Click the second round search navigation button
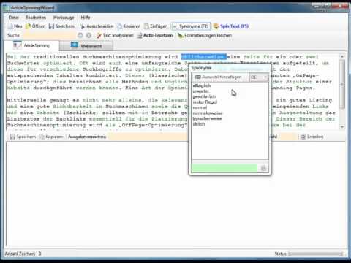This screenshot has height=263, width=351. coord(89,36)
